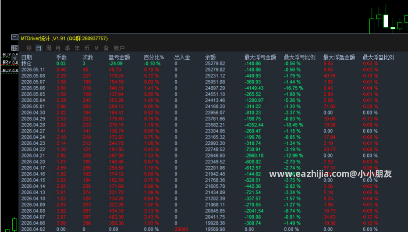Switch to the 综 summary tab
This screenshot has width=408, height=232.
tap(29, 48)
